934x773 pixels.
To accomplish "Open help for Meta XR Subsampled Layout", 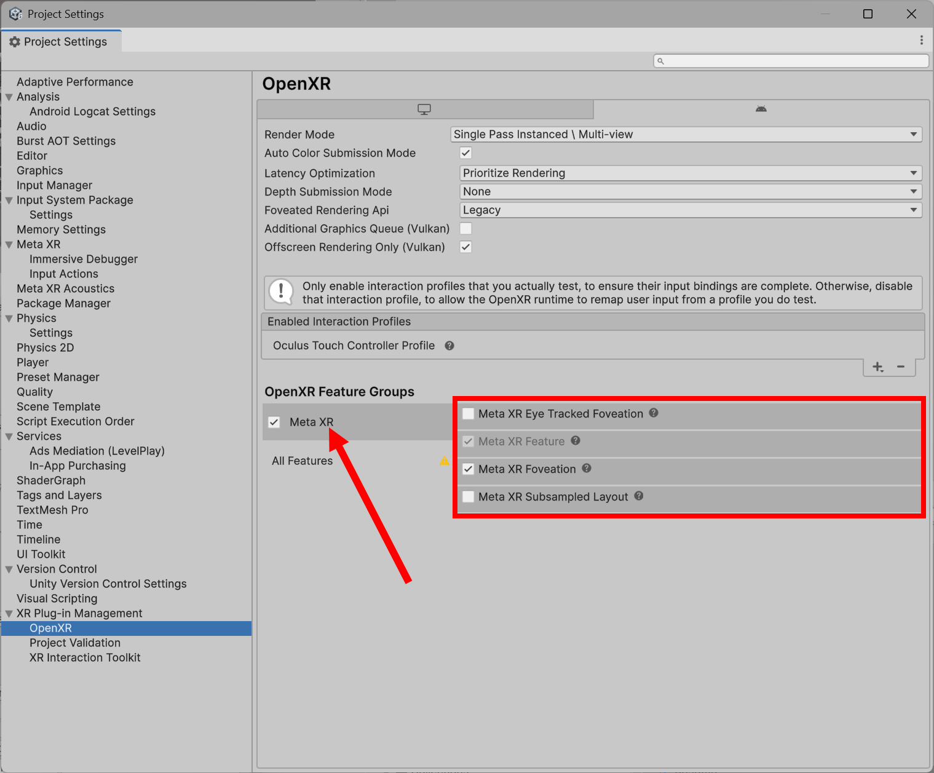I will [x=639, y=496].
